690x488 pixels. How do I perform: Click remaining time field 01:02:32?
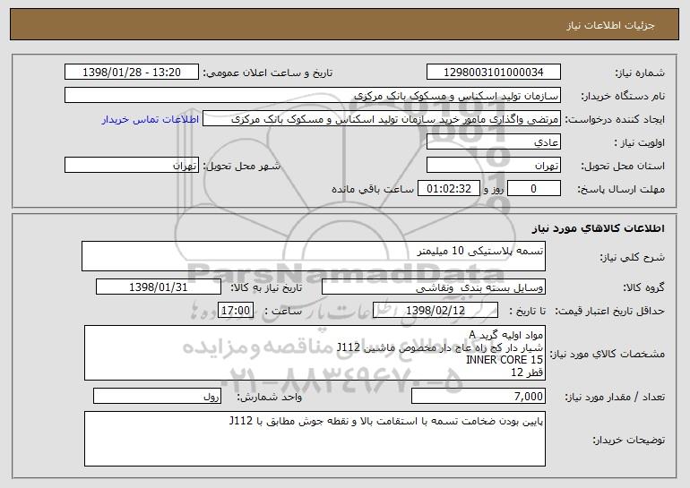(448, 189)
